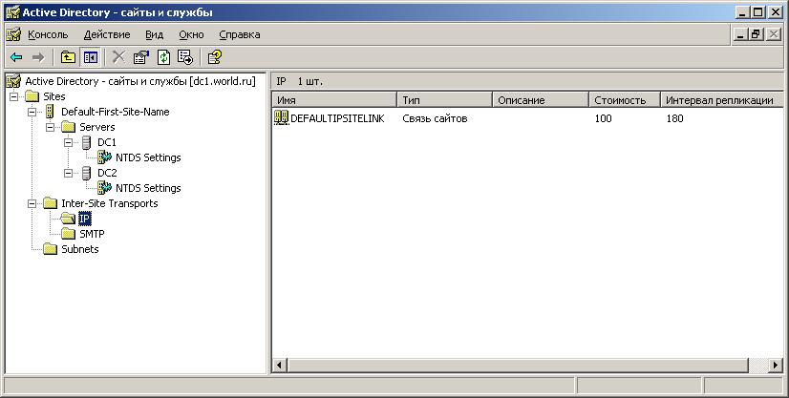
Task: Click the Servers folder icon
Action: [x=69, y=127]
